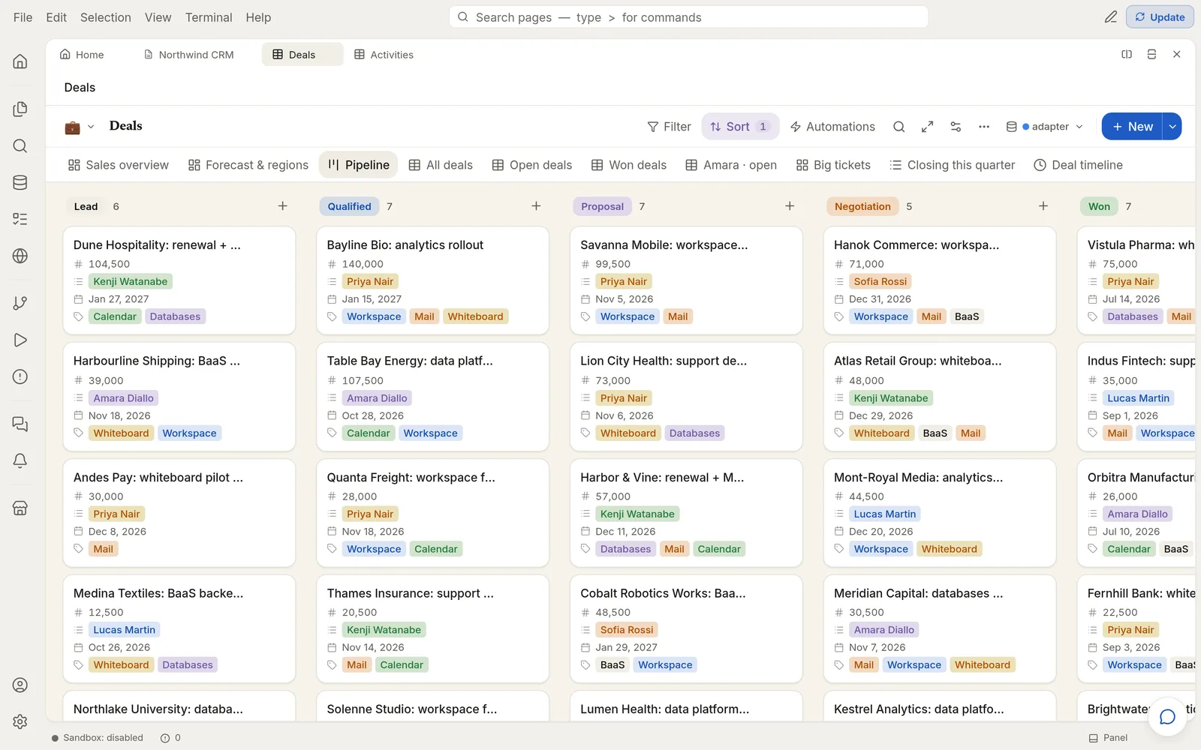Add a card to the Lead column
Viewport: 1201px width, 750px height.
pos(283,206)
